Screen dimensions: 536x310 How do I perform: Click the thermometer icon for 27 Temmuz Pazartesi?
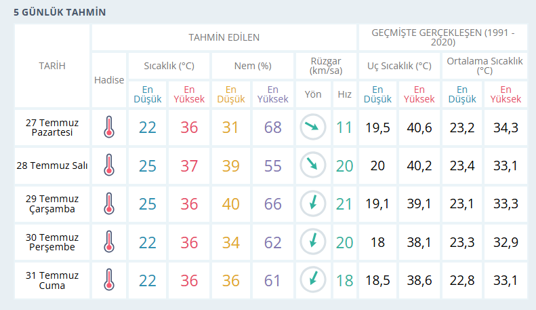[x=109, y=127]
